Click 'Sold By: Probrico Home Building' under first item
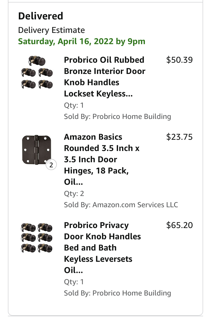Screen dimensions: 211x318 (117, 116)
